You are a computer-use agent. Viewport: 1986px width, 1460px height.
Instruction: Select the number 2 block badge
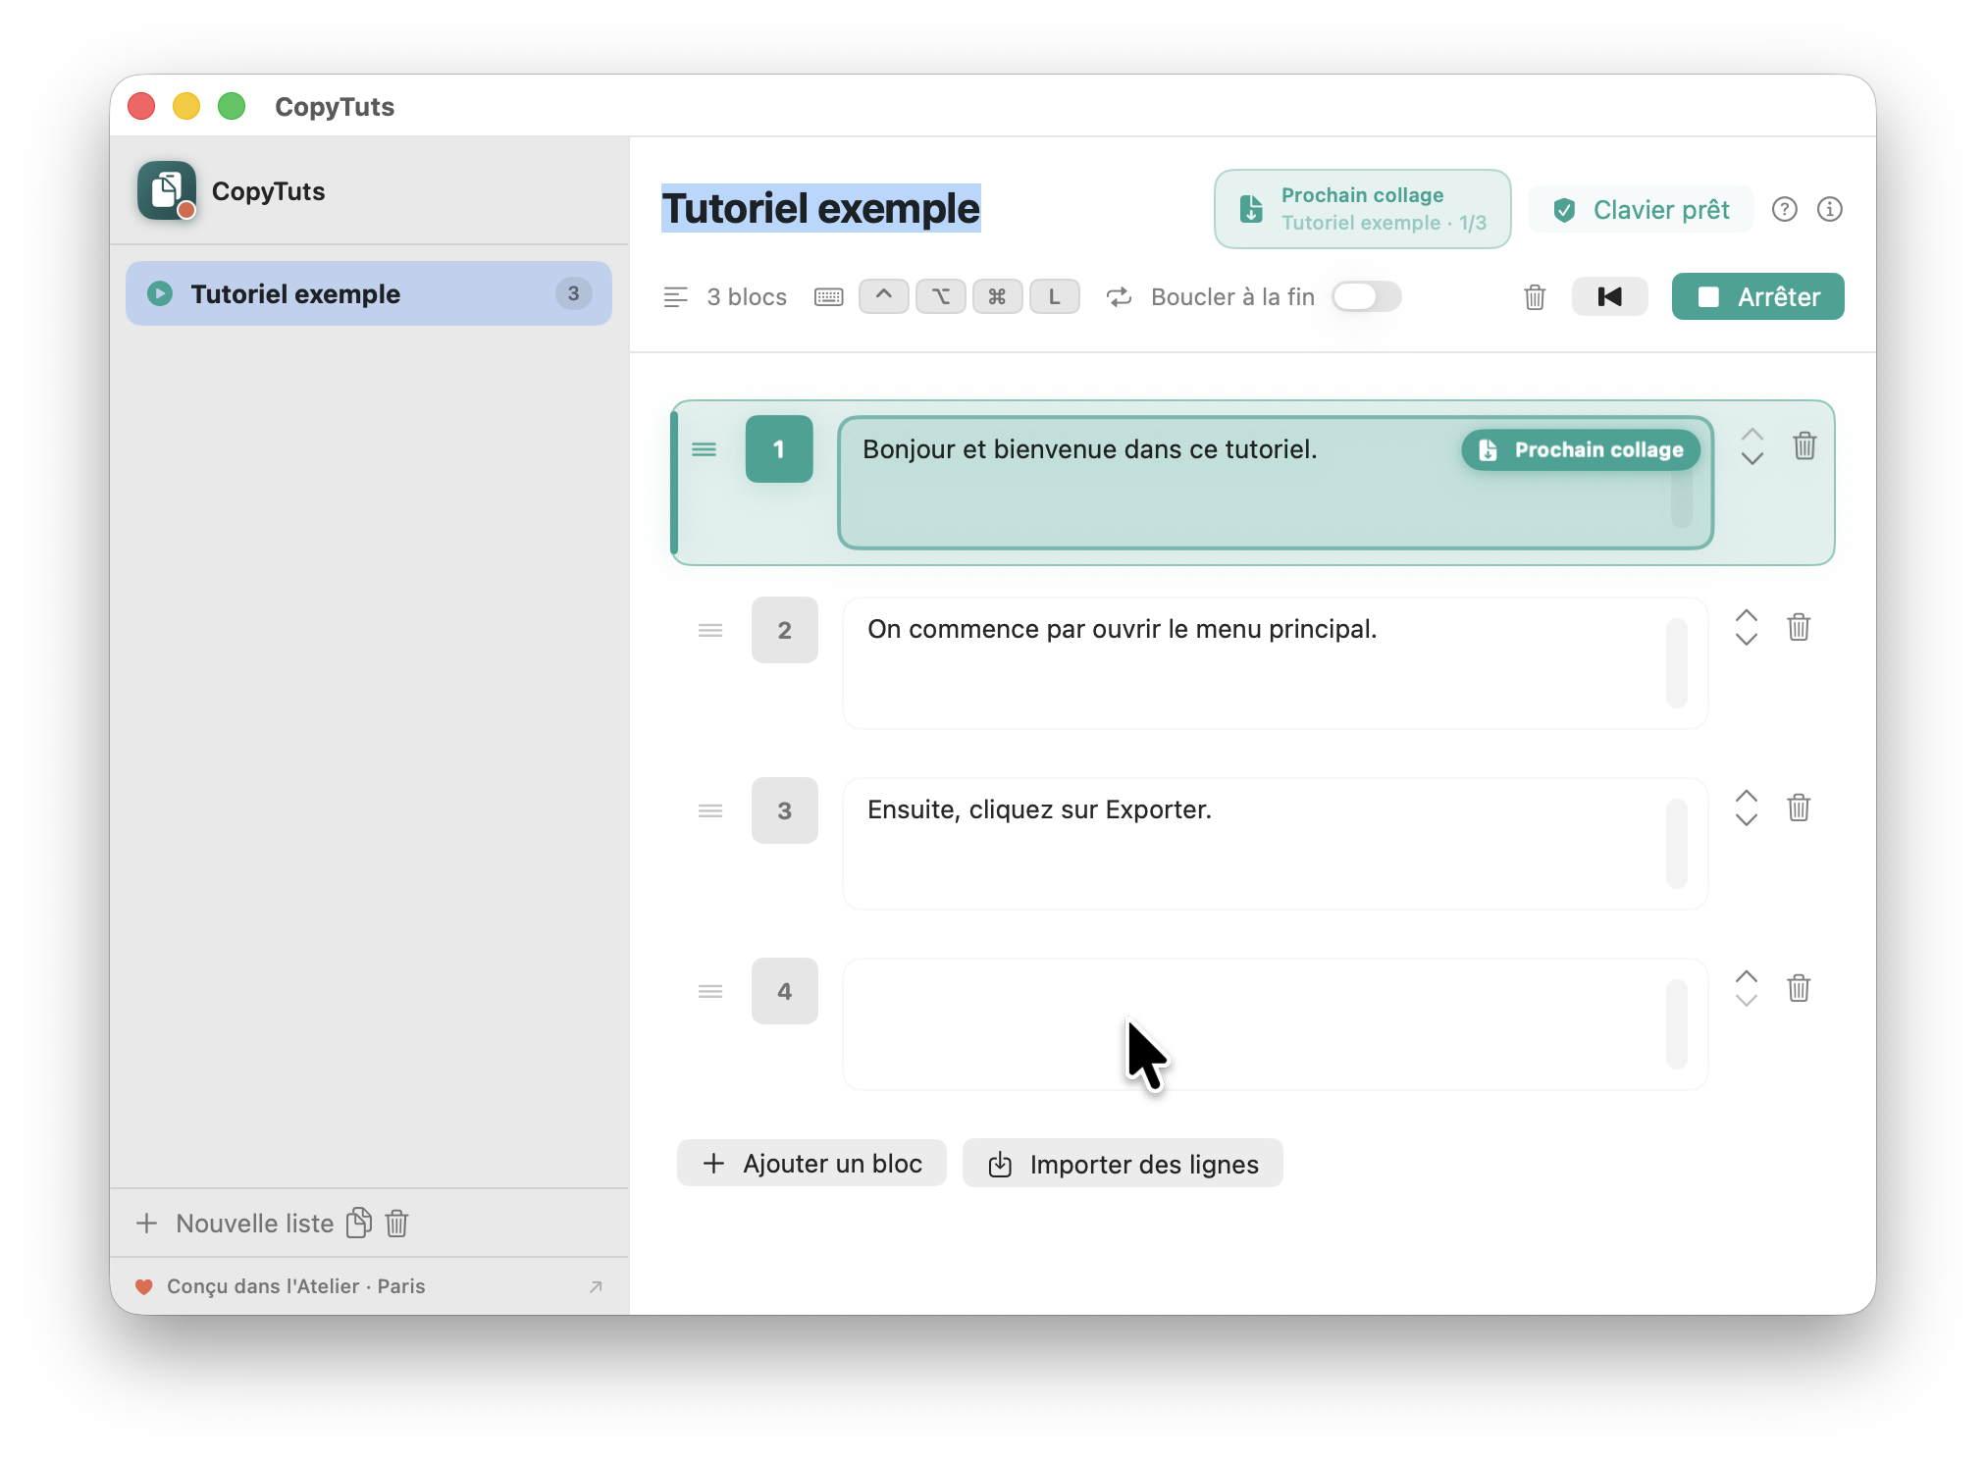[x=785, y=630]
